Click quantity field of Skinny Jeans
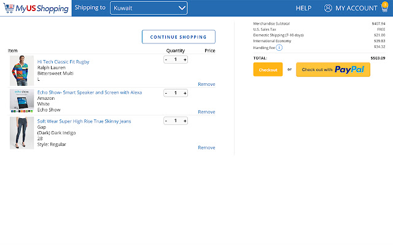The image size is (393, 245). pyautogui.click(x=176, y=121)
